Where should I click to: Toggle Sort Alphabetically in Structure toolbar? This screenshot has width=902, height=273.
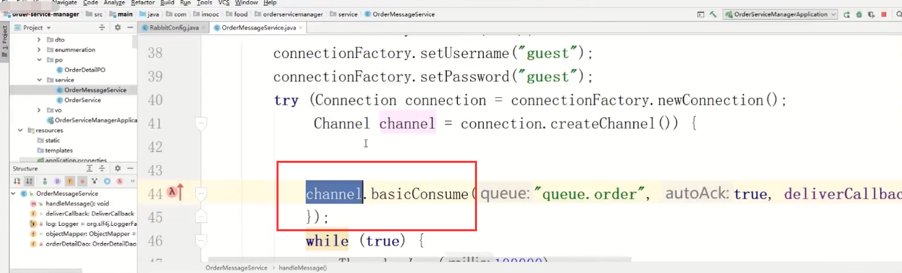(x=29, y=181)
